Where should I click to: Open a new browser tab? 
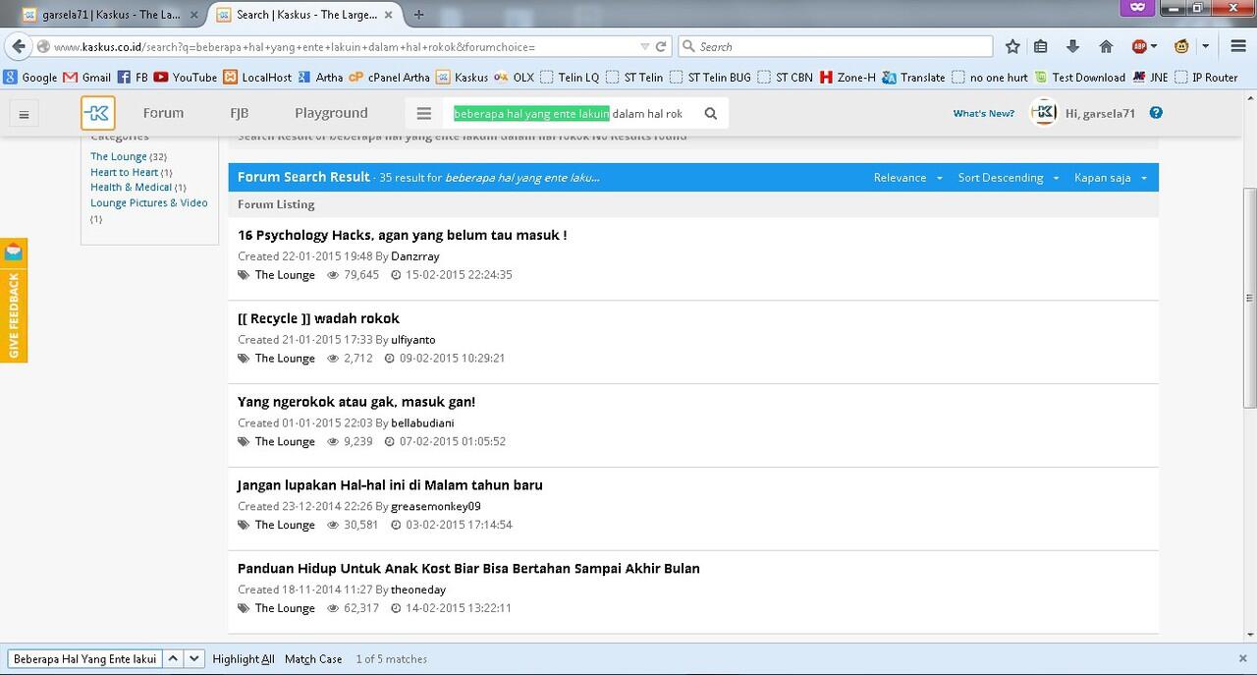click(419, 14)
